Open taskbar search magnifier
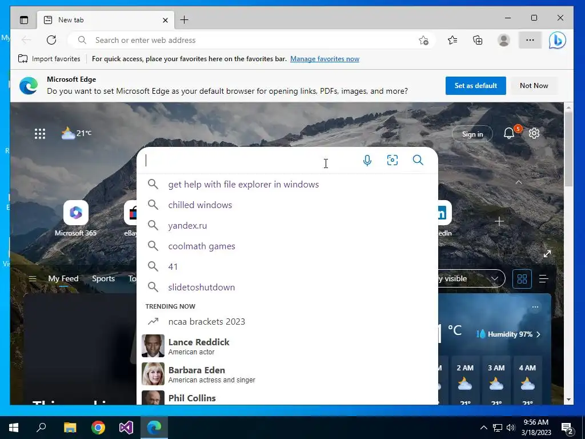The width and height of the screenshot is (585, 439). [41, 427]
